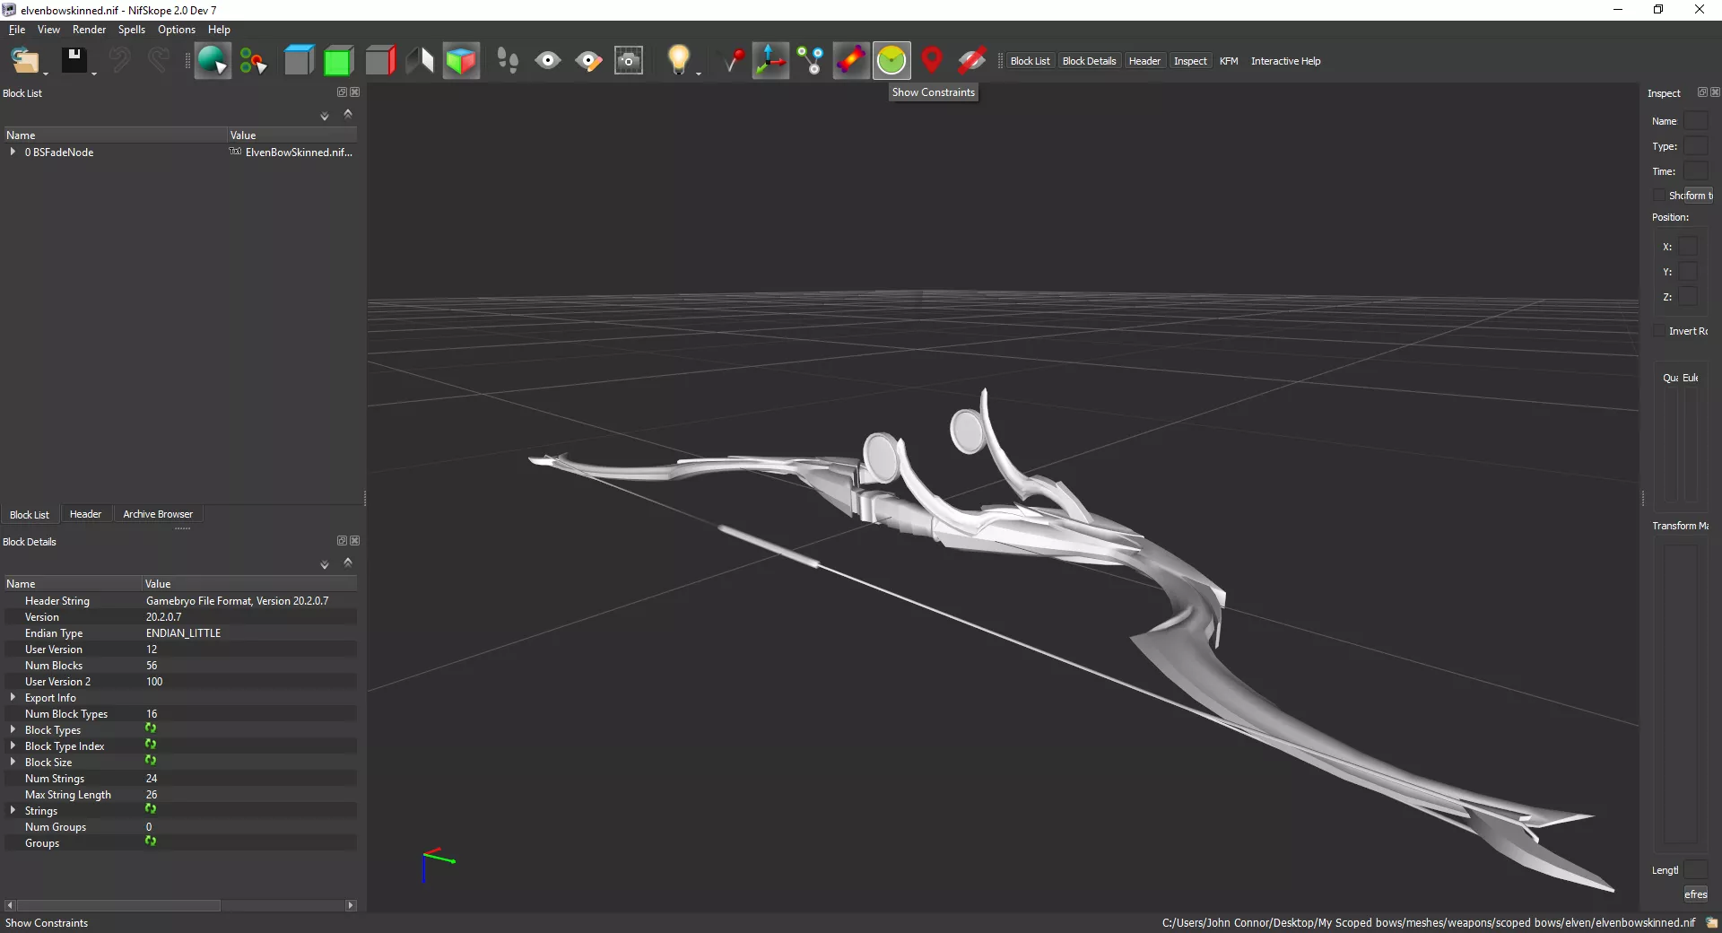1722x933 pixels.
Task: Open the Spells menu
Action: [132, 30]
